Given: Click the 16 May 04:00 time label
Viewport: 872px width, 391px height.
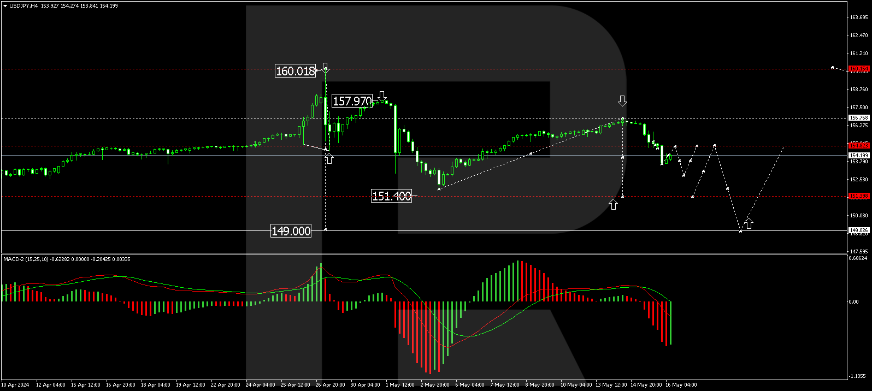Looking at the screenshot, I should (681, 385).
